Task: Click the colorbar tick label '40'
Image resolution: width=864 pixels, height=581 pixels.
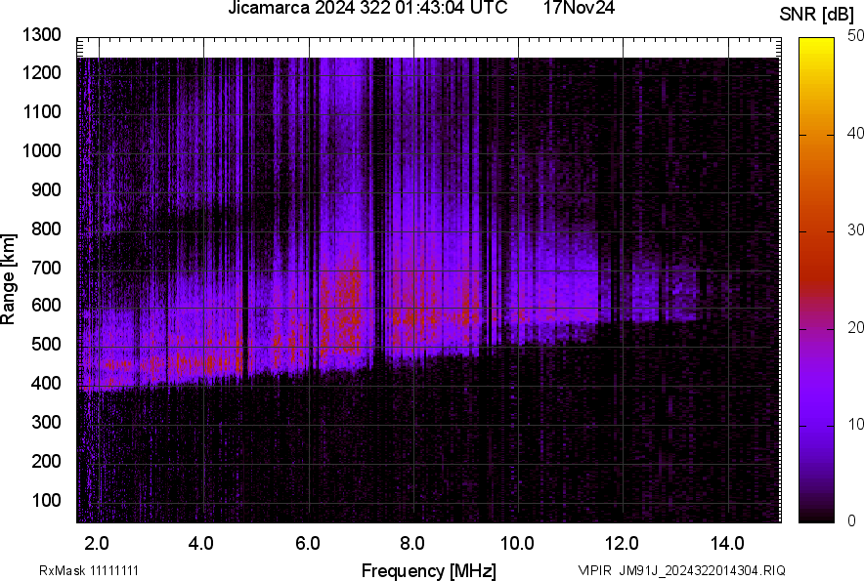Action: pos(855,133)
